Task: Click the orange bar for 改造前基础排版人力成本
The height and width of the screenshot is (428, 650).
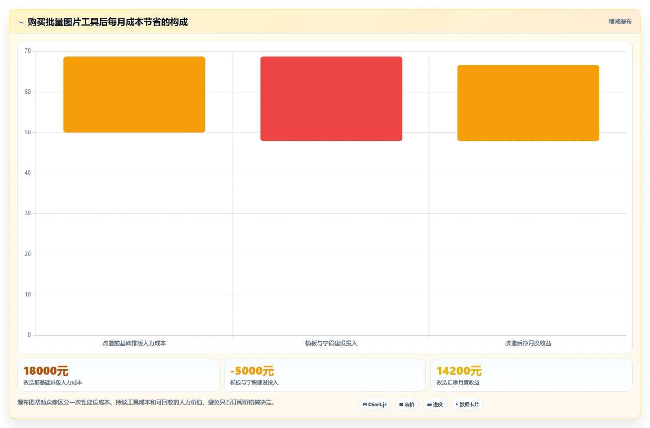Action: coord(134,94)
